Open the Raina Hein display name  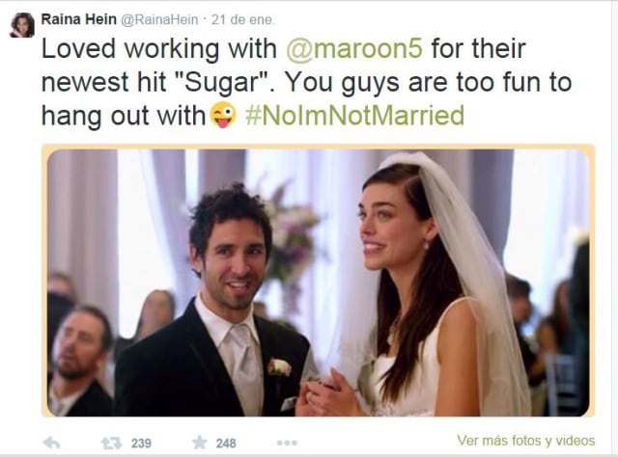tap(79, 19)
